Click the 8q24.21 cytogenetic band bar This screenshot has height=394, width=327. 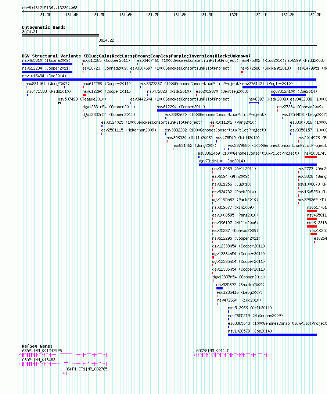click(x=60, y=36)
